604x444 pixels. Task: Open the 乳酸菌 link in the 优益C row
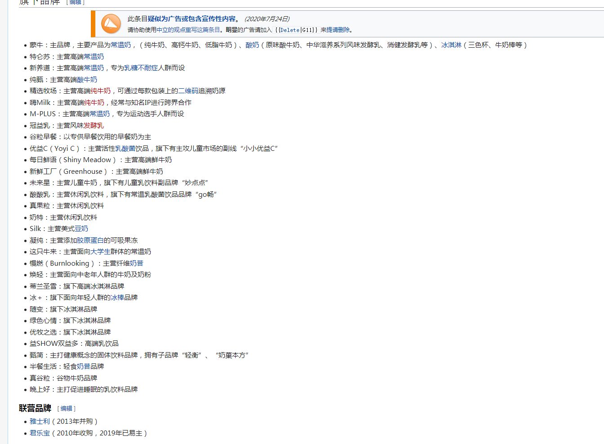point(125,149)
